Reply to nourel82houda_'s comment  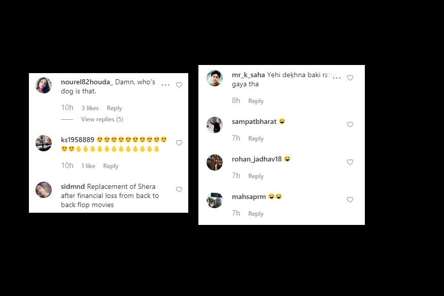point(114,108)
